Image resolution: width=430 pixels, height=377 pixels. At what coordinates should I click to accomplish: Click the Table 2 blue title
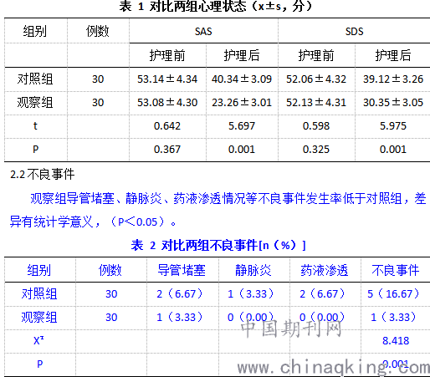[218, 245]
